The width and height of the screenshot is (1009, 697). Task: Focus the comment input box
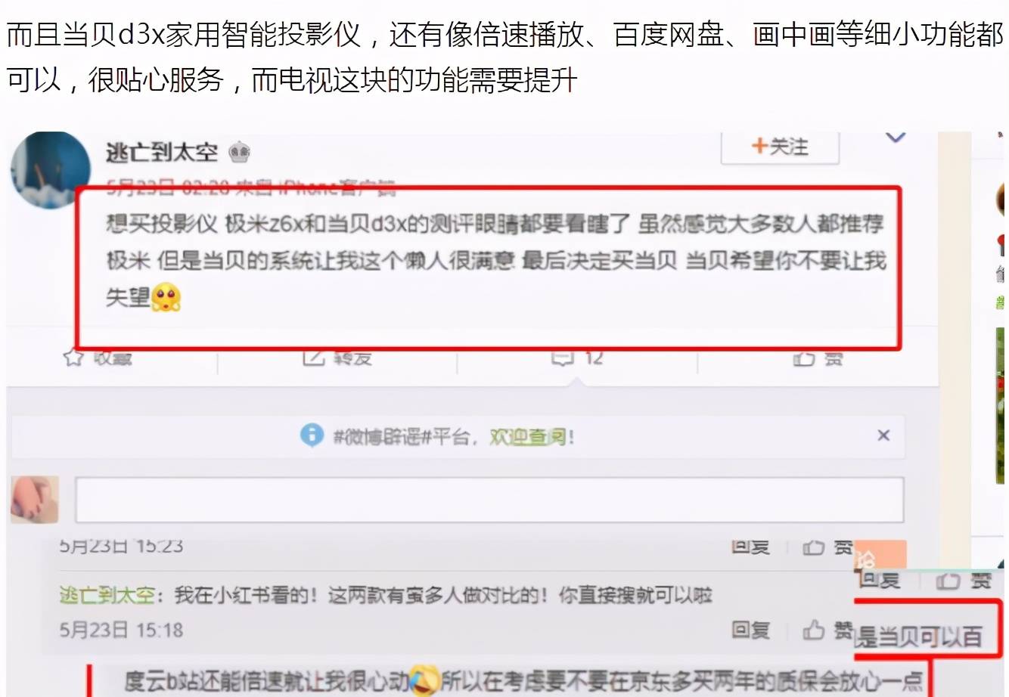[489, 500]
